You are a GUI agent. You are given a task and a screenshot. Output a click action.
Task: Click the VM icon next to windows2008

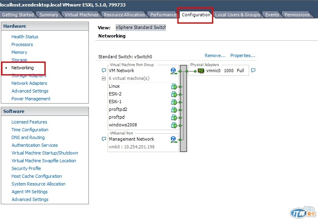174,125
